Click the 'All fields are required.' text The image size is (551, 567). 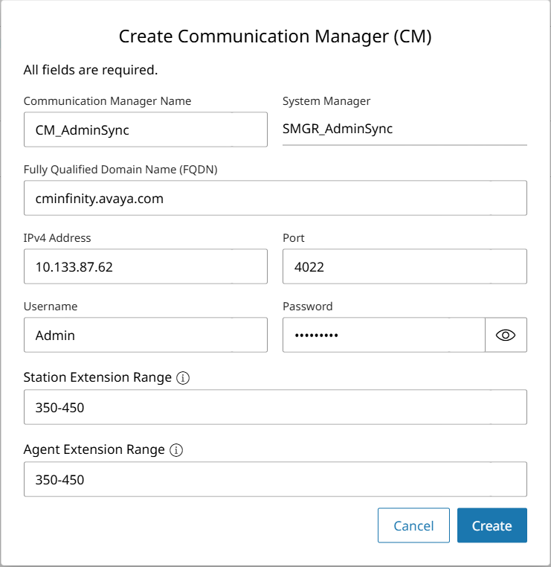pos(91,70)
